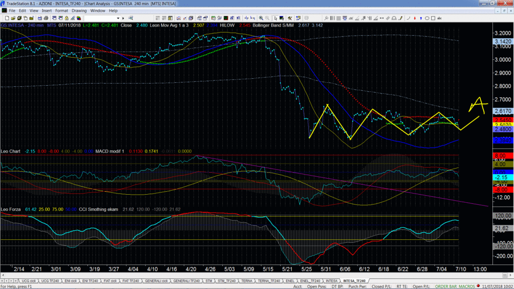The height and width of the screenshot is (289, 514).
Task: Switch to the ENEL tab
Action: 290,281
